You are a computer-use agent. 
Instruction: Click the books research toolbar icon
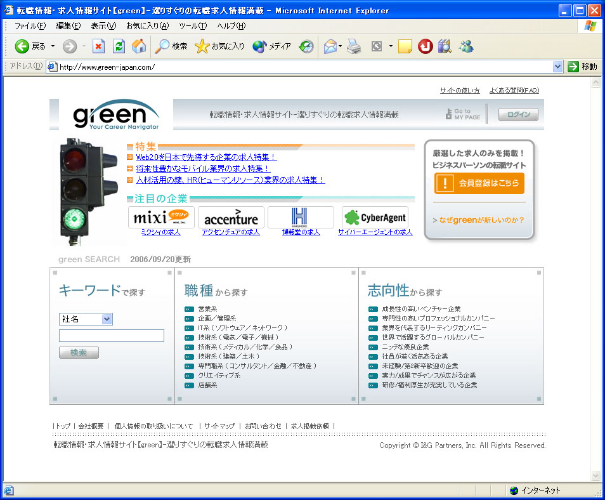[x=445, y=46]
